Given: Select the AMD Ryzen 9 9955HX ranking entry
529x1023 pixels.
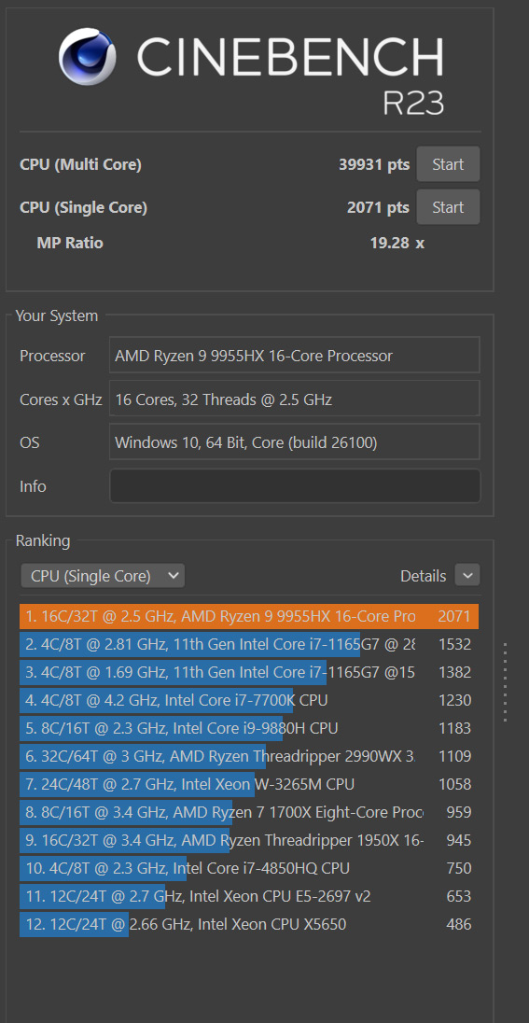Looking at the screenshot, I should click(x=249, y=617).
